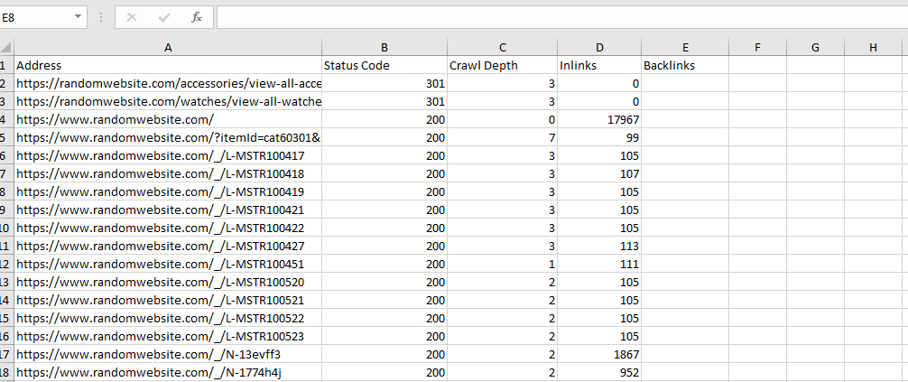
Task: Select the L-MSTR100451 URL cell
Action: 168,264
